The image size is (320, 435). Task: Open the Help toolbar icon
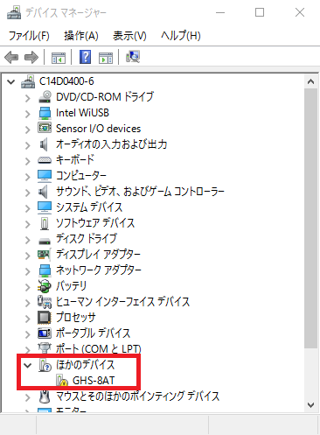tap(86, 57)
